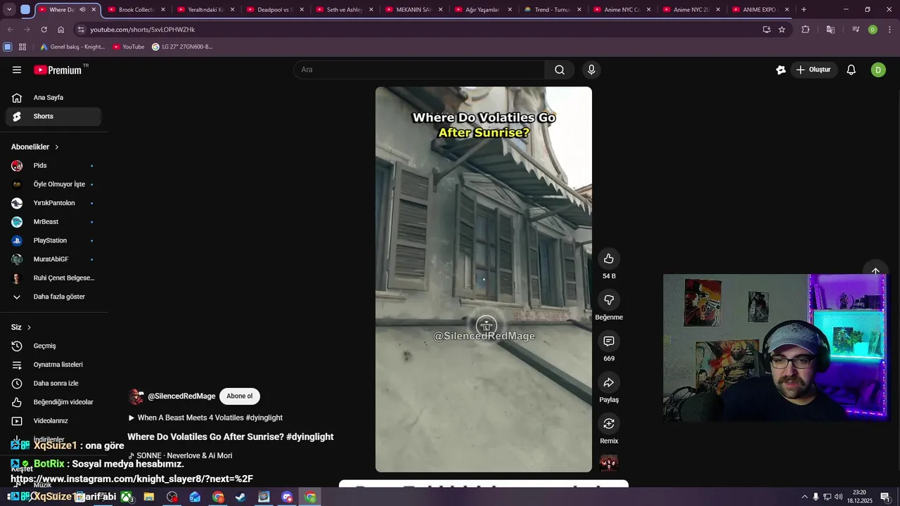Share the short via Paylaş

tap(609, 382)
